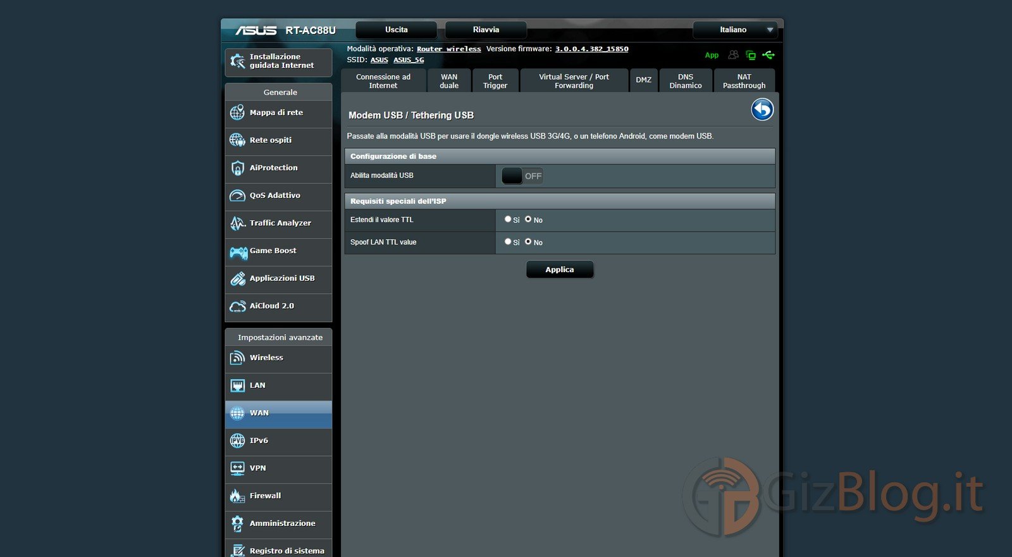Open Registro di sistema log icon

[237, 551]
